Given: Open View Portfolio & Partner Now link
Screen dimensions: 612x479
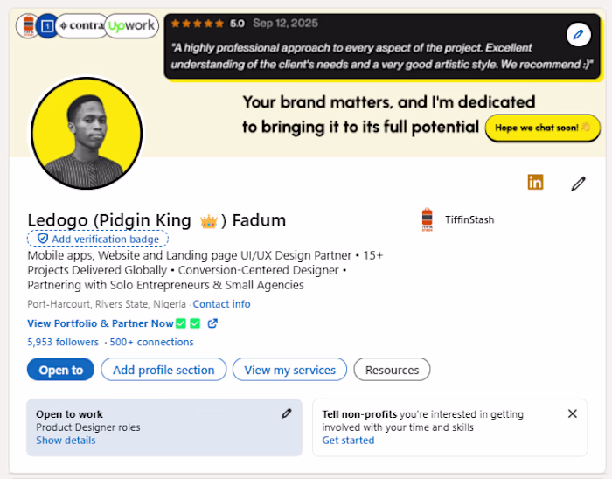Looking at the screenshot, I should pos(101,323).
